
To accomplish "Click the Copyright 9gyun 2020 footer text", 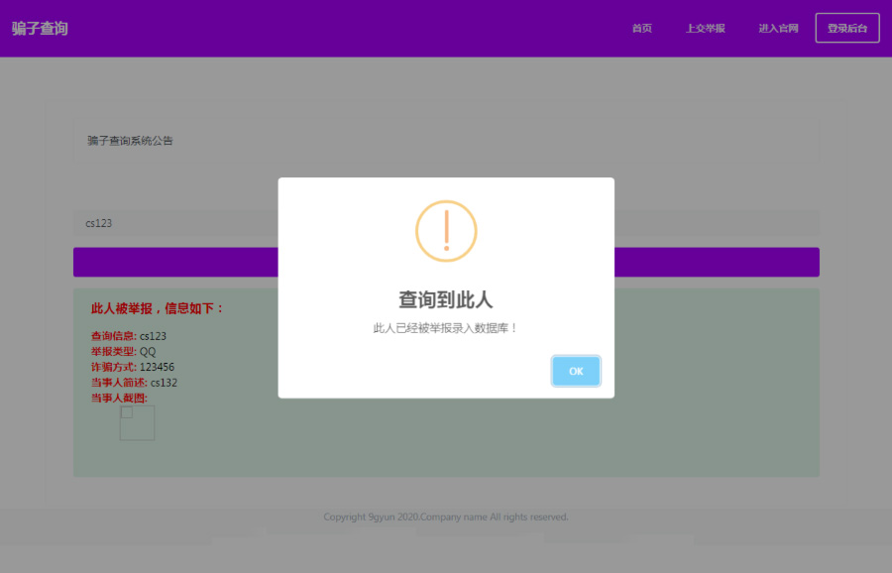I will coord(446,517).
